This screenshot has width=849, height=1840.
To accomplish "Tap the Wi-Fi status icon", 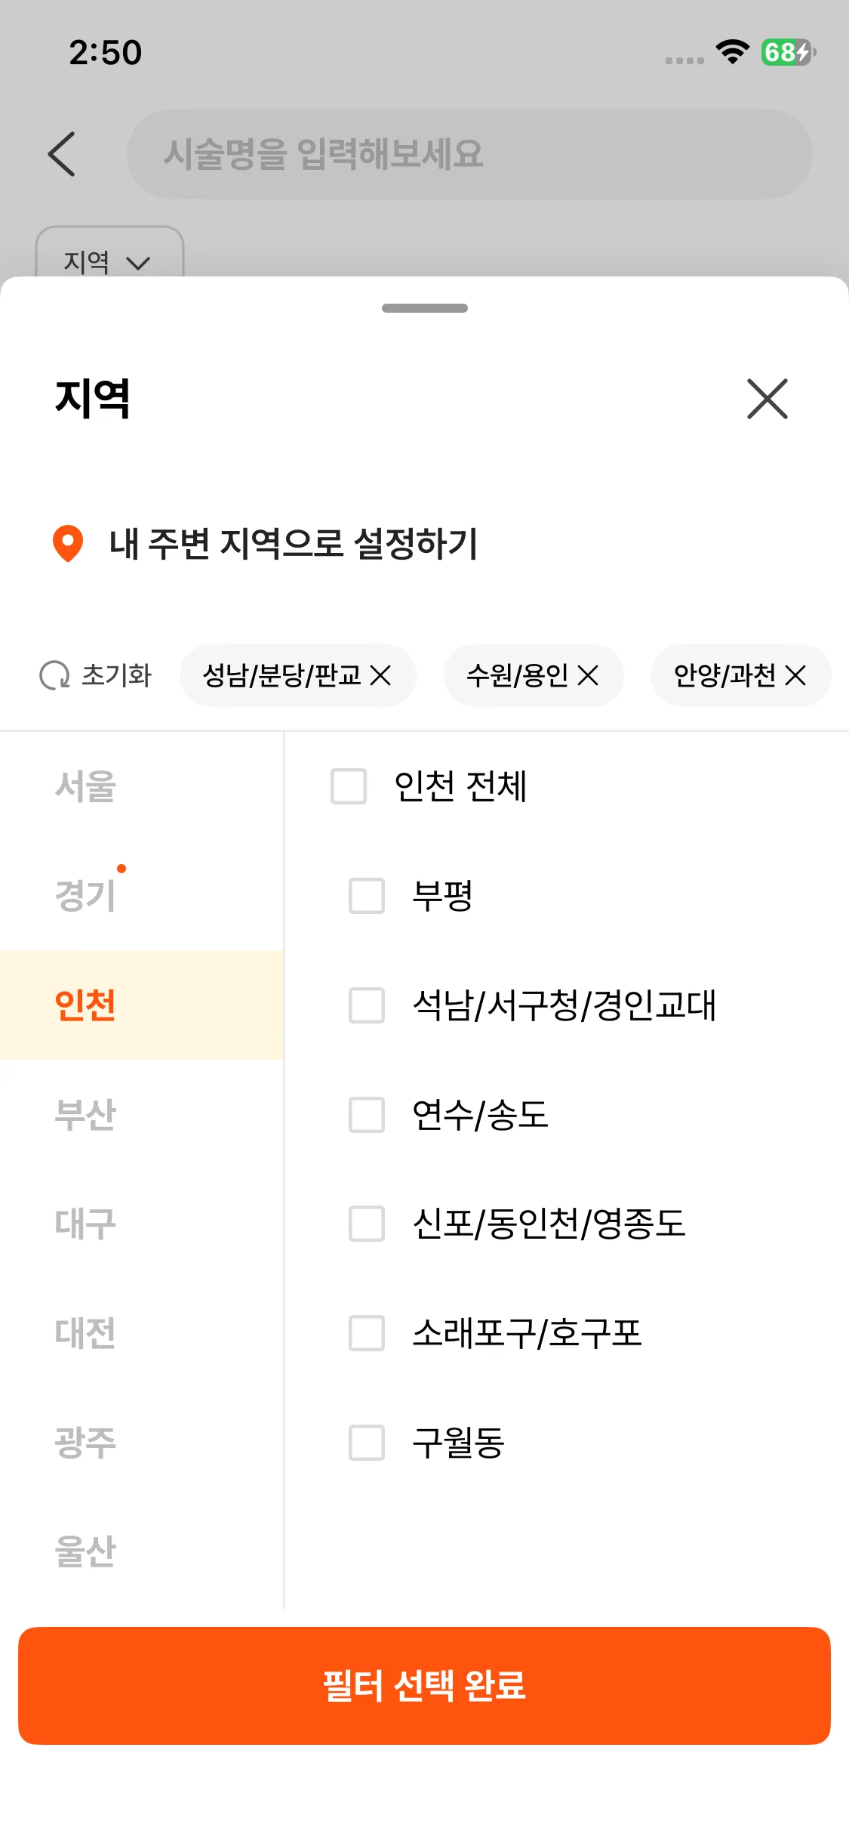I will [x=731, y=52].
